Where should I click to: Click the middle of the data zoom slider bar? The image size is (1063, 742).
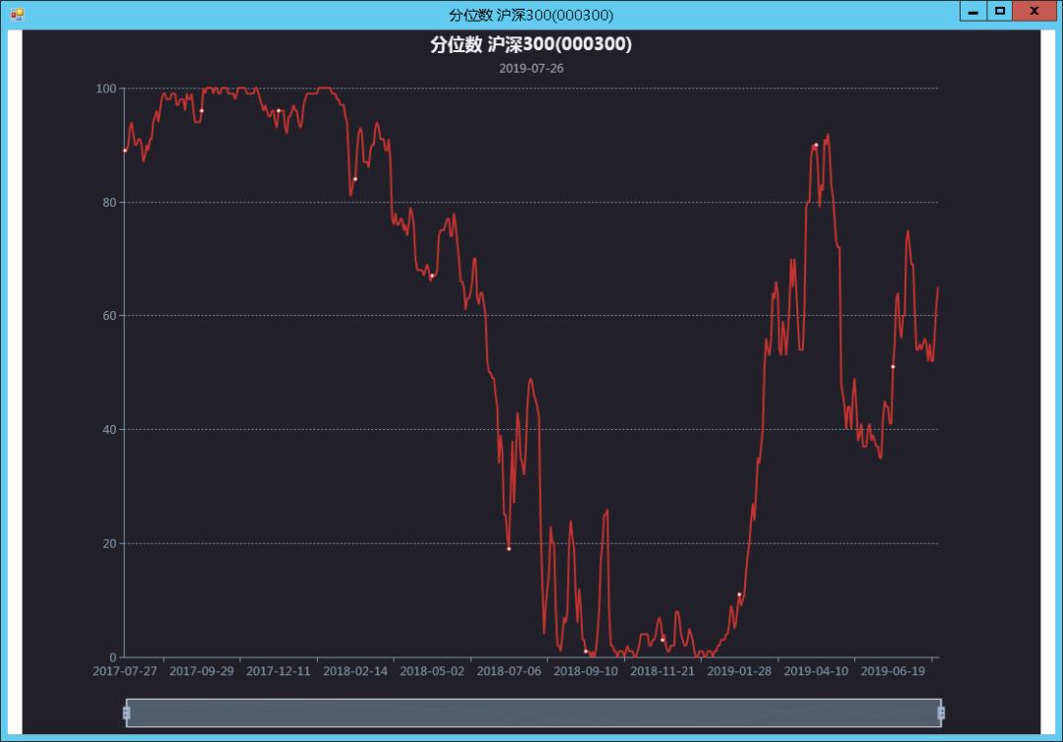coord(533,712)
